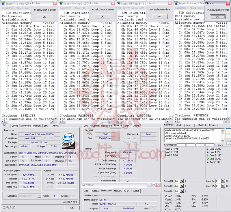The image size is (231, 212).
Task: Click the SpeedFan log scroll-down arrow
Action: (x=223, y=140)
